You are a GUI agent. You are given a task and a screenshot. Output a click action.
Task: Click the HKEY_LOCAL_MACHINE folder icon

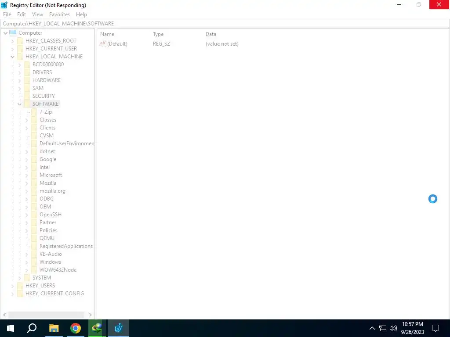tap(20, 57)
